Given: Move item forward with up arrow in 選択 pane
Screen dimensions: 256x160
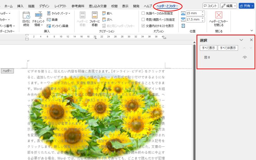Looking at the screenshot, I should pos(244,48).
